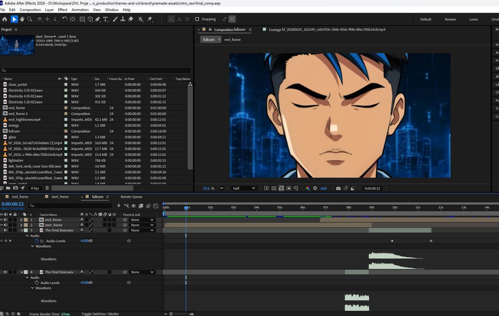Open the Composition Mini-Flowchart icon in timeline
Viewport: 499px width, 316px height.
[126, 206]
